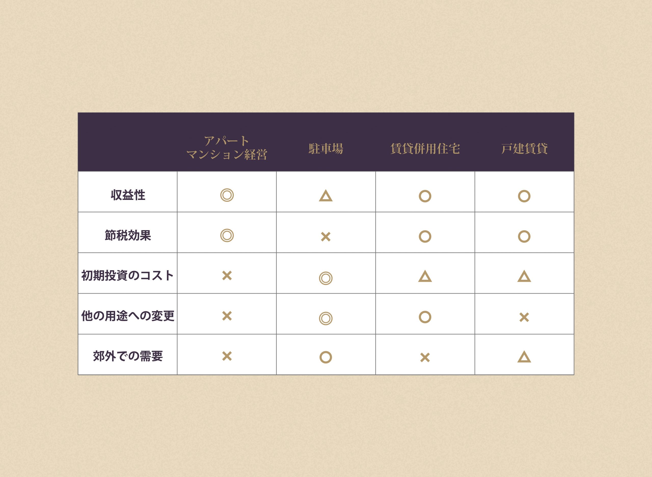Select the アパートマンション経営 column header

pos(227,148)
